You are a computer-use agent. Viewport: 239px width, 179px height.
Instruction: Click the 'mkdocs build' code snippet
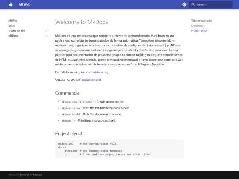pyautogui.click(x=70, y=114)
